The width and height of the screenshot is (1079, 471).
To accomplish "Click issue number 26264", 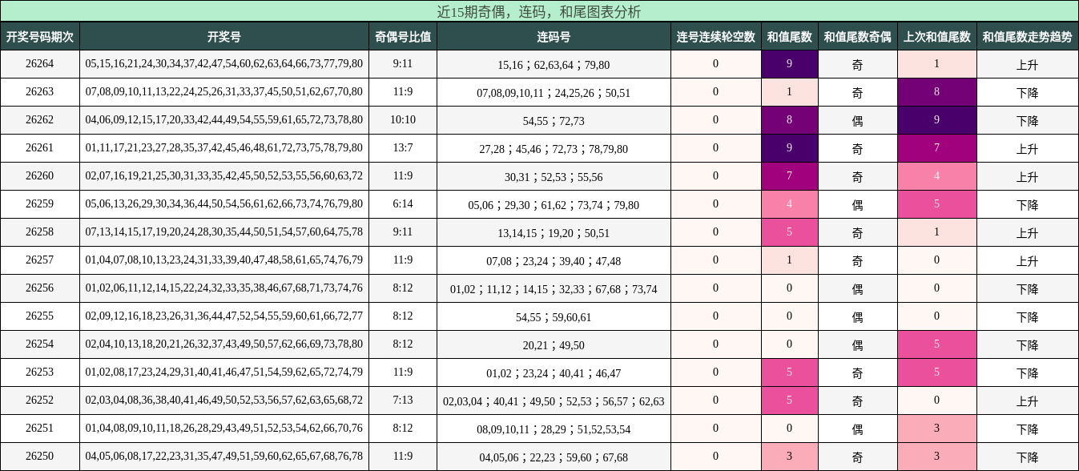I will tap(40, 64).
